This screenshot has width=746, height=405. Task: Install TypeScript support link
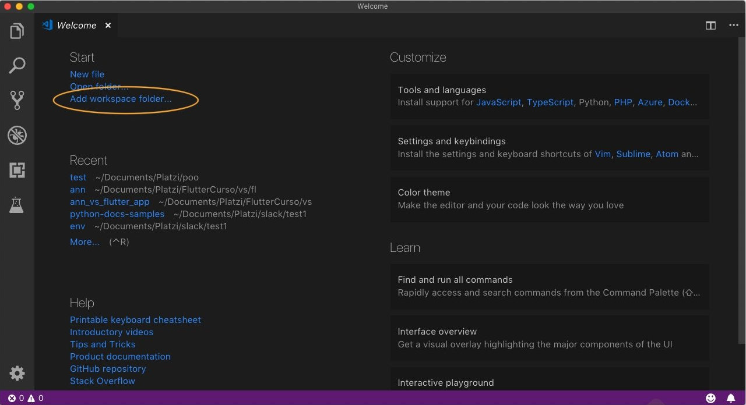tap(550, 102)
